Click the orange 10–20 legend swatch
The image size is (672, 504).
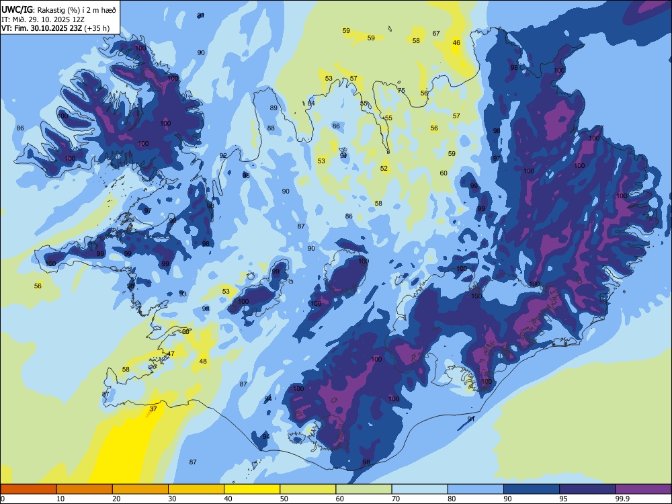[85, 489]
